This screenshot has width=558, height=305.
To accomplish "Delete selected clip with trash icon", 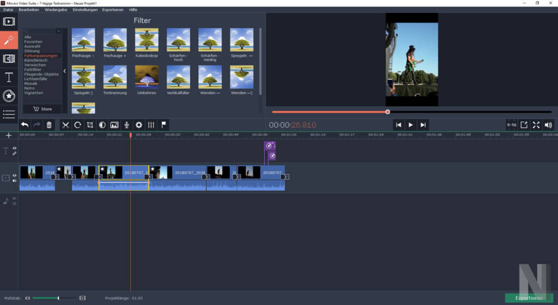I will (x=49, y=125).
